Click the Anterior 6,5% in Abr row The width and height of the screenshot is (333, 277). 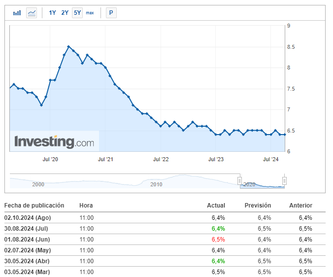click(x=305, y=261)
